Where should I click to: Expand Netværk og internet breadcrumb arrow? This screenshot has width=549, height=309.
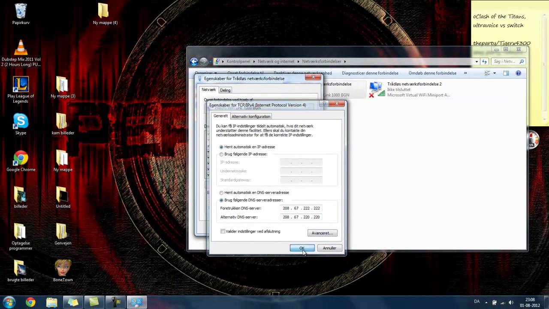299,61
